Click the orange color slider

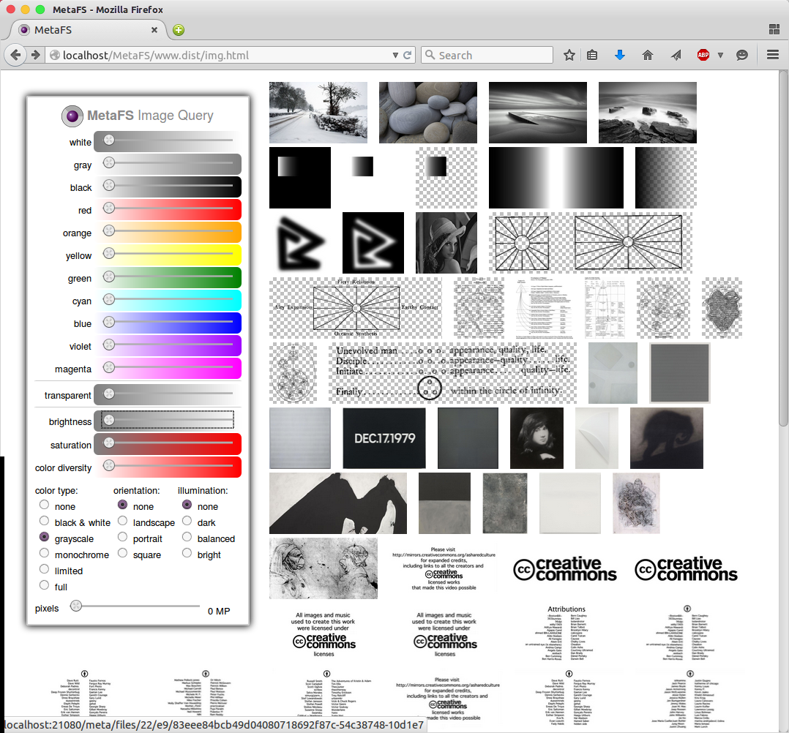(x=168, y=231)
